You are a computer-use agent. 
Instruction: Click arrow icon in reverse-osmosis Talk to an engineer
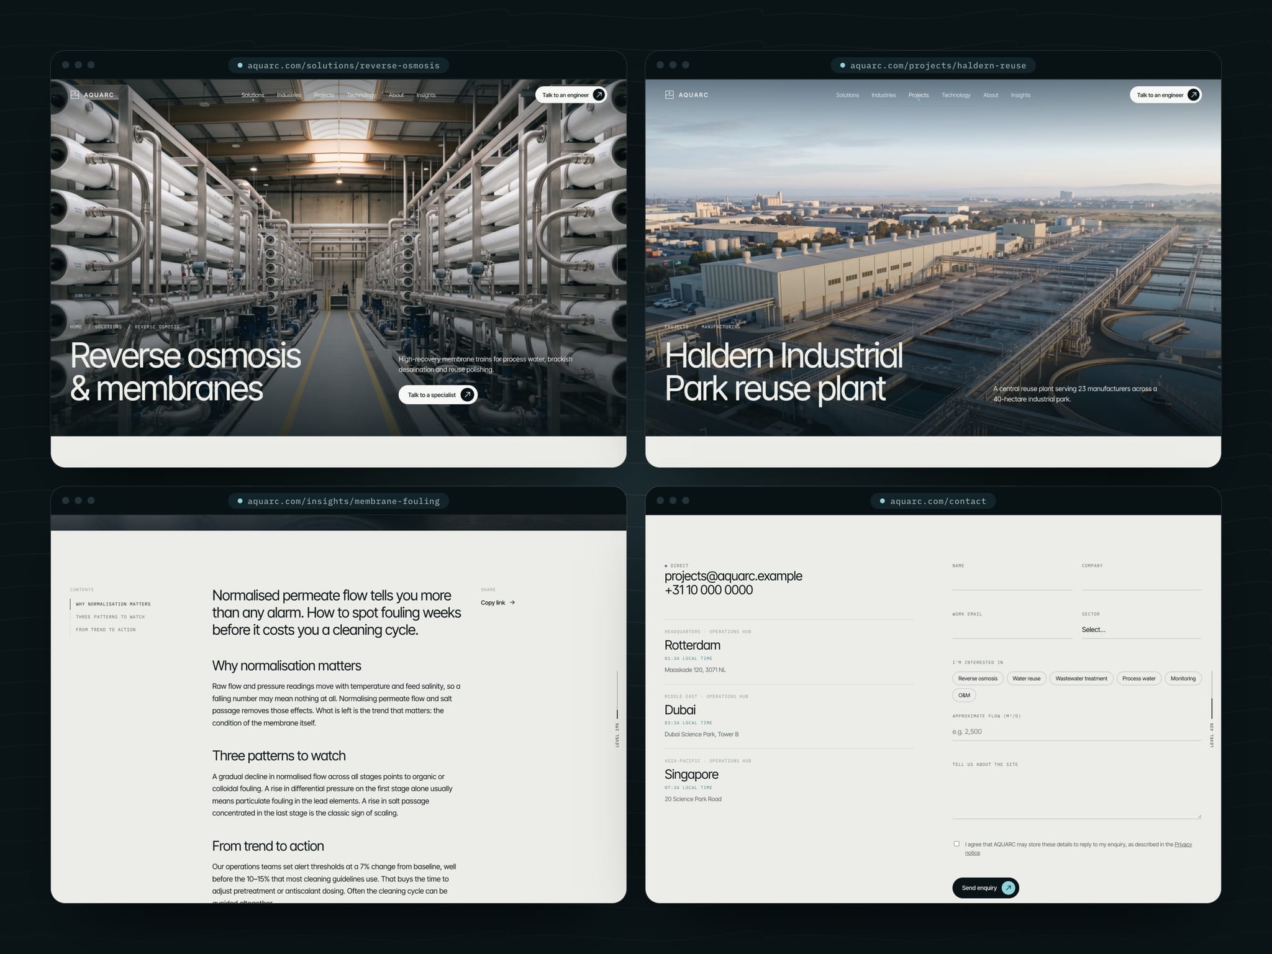coord(599,95)
